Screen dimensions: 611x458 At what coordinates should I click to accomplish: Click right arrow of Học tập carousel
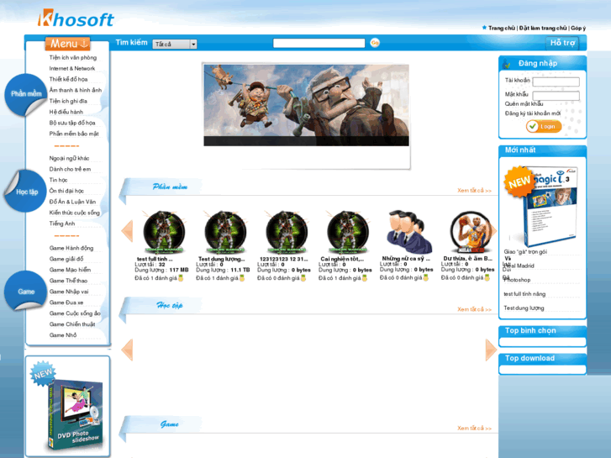[491, 350]
